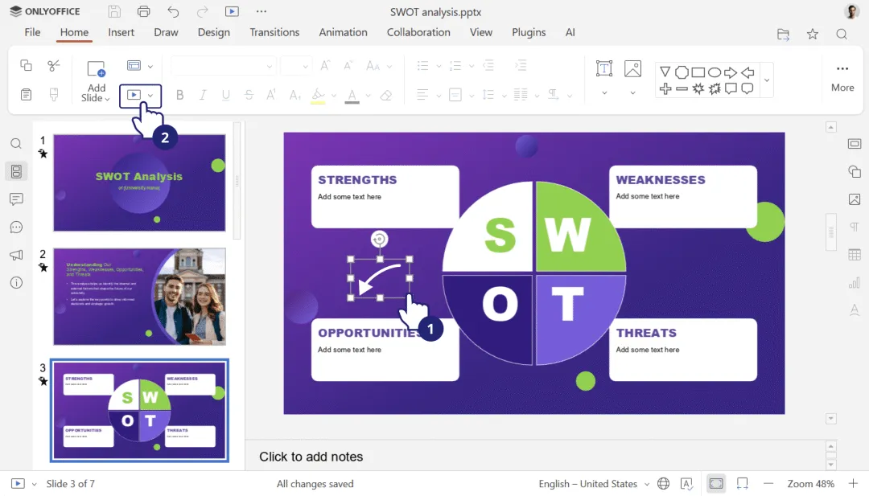Click the Undo arrow icon
This screenshot has height=496, width=869.
point(173,11)
